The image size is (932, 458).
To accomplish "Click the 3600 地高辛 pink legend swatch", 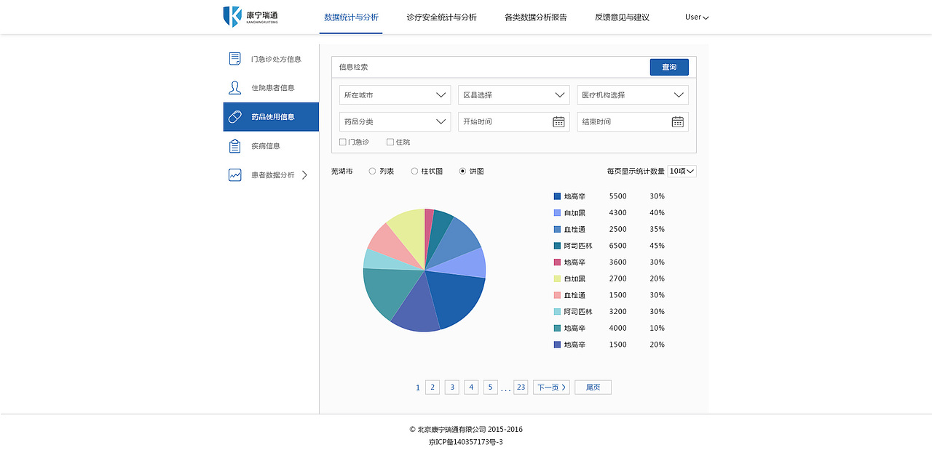I will (557, 262).
